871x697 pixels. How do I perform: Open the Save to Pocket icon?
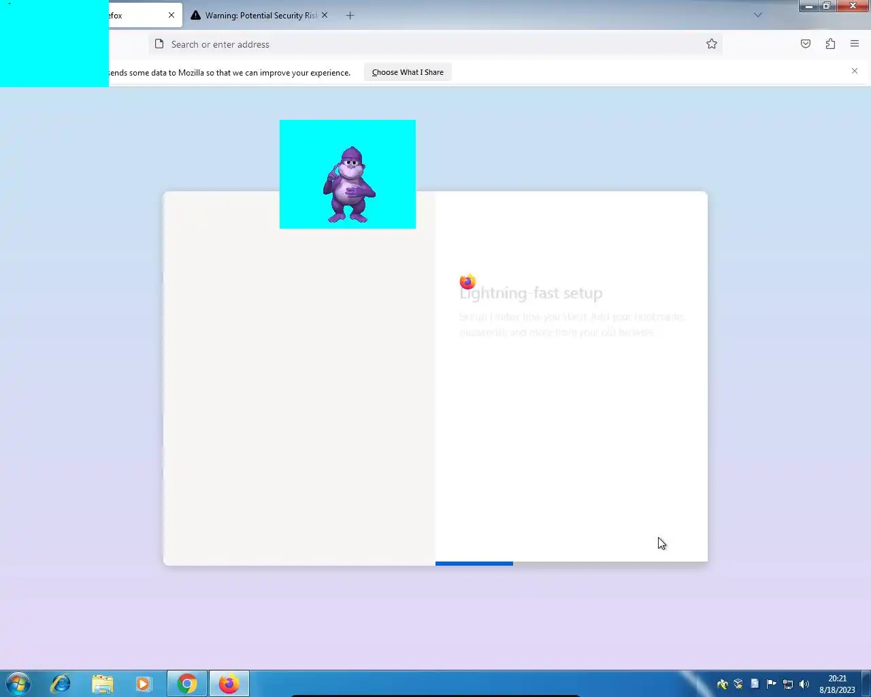[x=806, y=44]
